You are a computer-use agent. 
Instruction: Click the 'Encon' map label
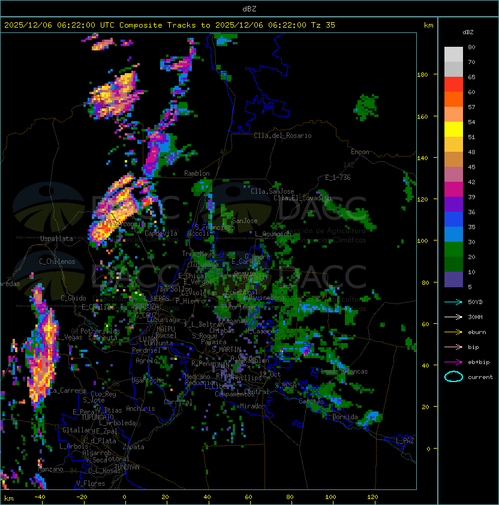(x=360, y=152)
